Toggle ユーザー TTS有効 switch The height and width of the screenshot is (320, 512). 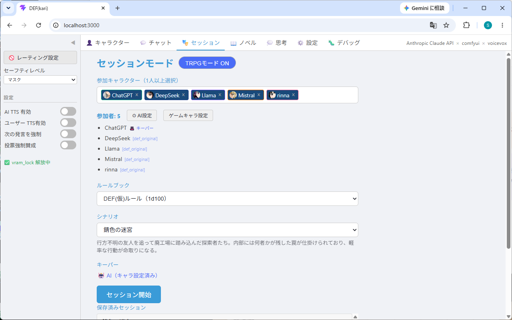pos(68,123)
